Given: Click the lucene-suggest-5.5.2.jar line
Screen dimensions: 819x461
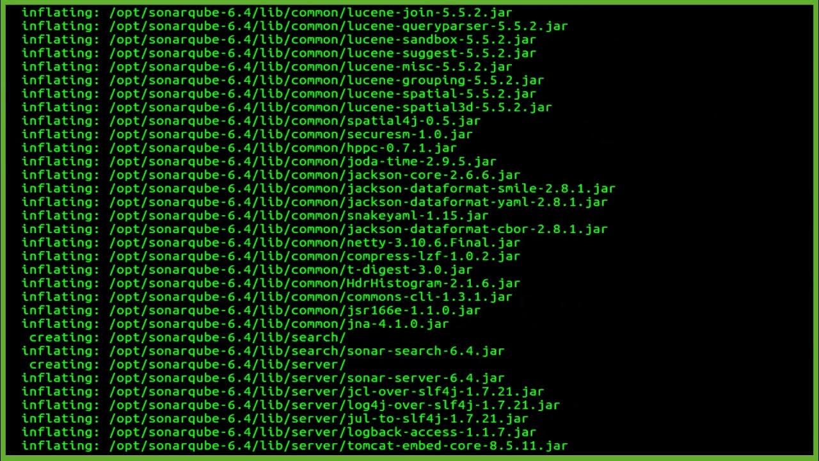Looking at the screenshot, I should point(279,53).
